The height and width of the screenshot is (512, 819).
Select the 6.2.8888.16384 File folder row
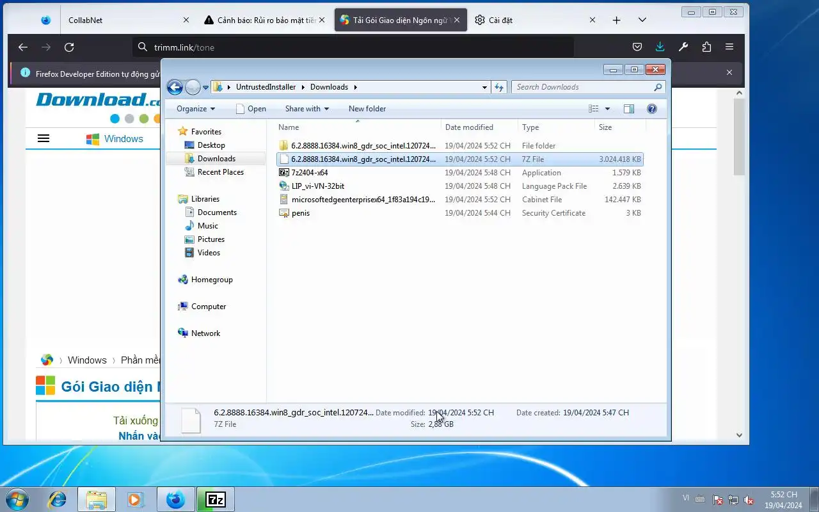pos(460,146)
